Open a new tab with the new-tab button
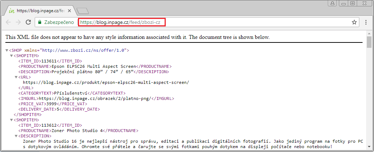 [x=82, y=10]
